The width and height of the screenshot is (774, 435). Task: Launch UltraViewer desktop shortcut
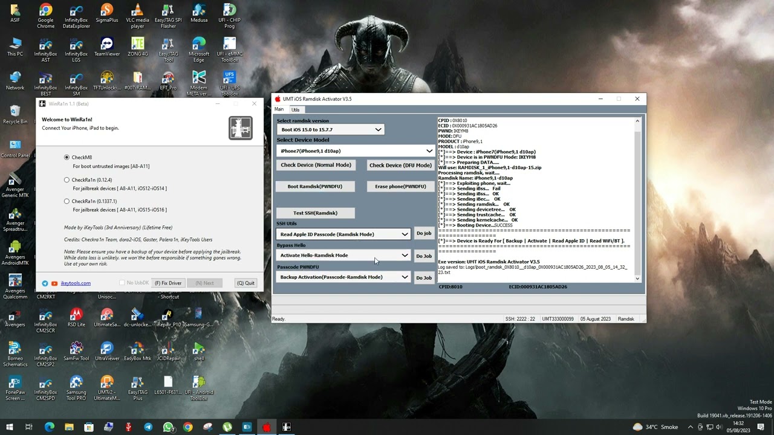pyautogui.click(x=106, y=352)
